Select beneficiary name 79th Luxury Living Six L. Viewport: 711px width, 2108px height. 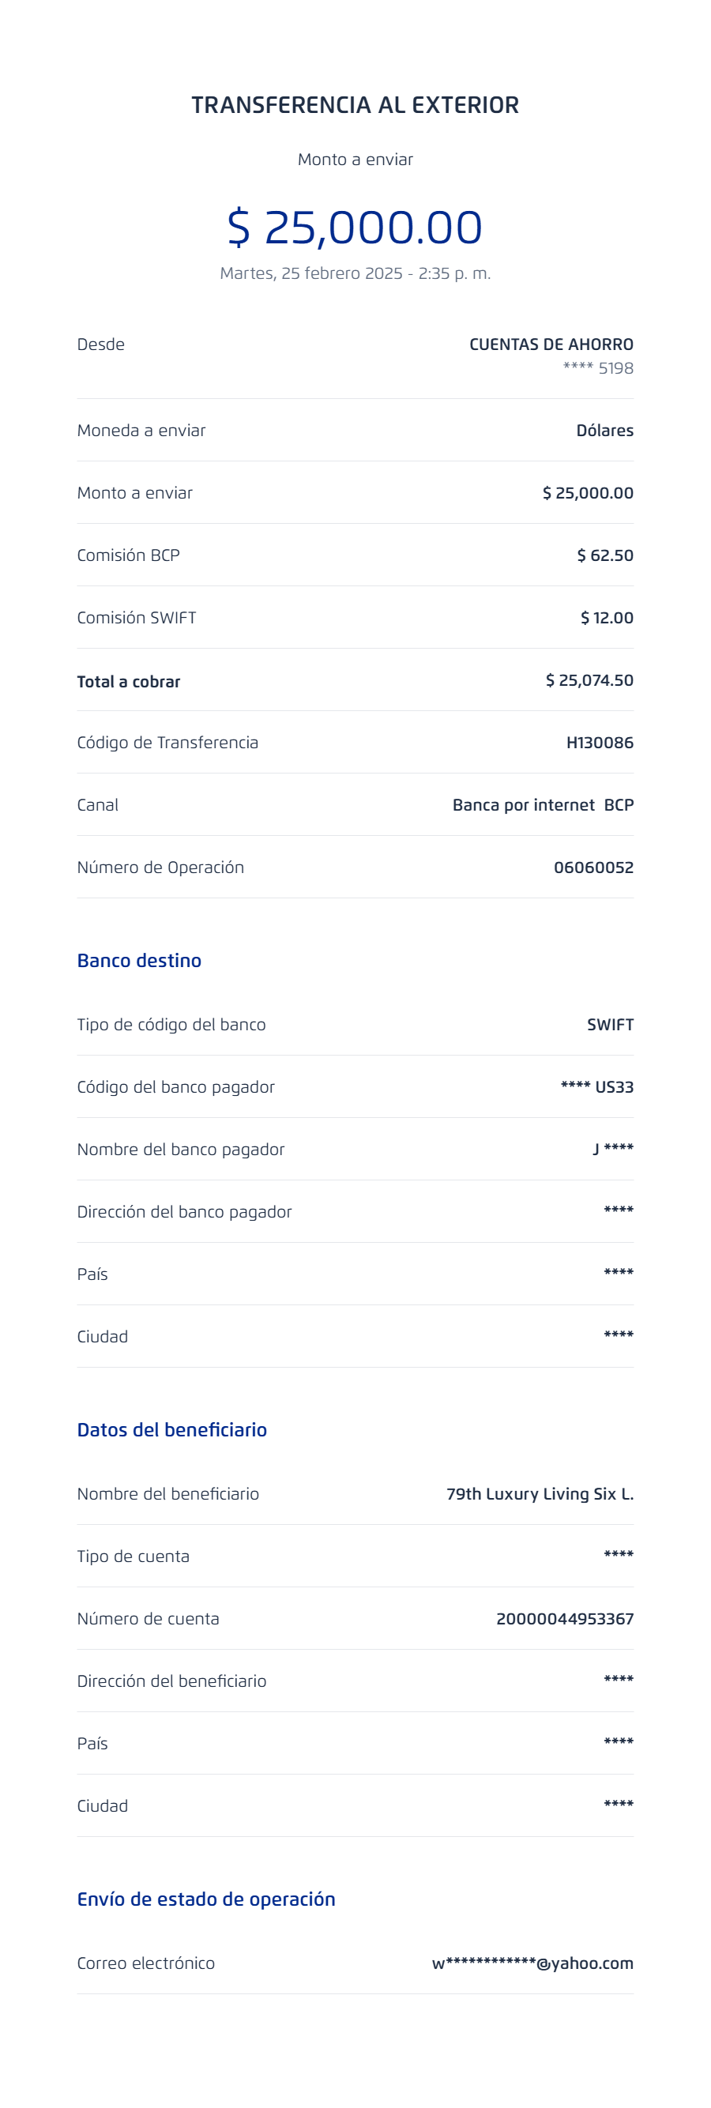540,1493
